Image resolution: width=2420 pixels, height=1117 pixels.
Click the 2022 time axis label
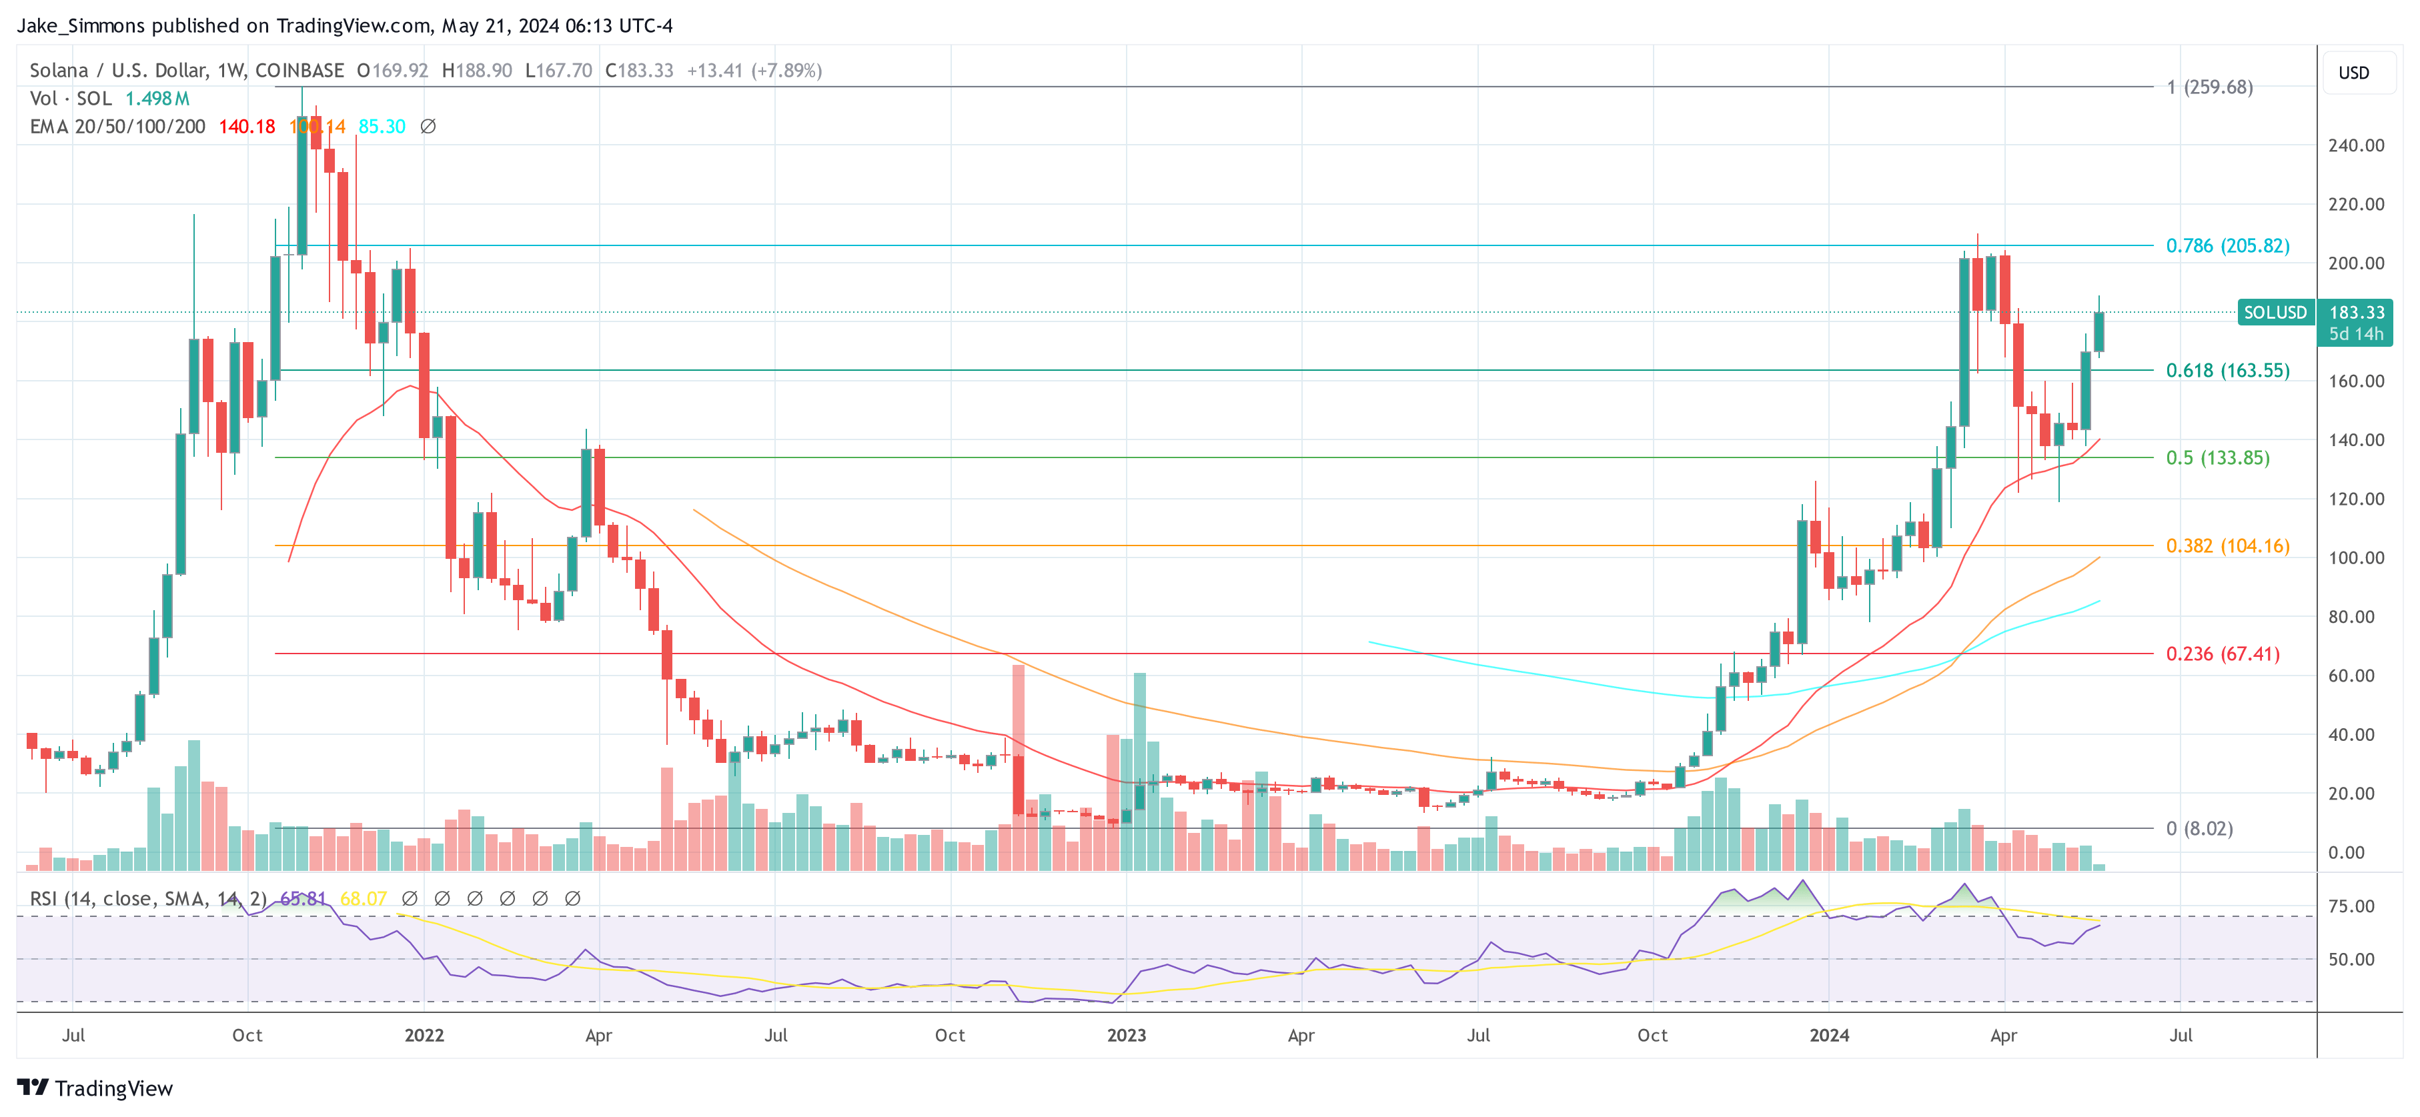point(424,1035)
